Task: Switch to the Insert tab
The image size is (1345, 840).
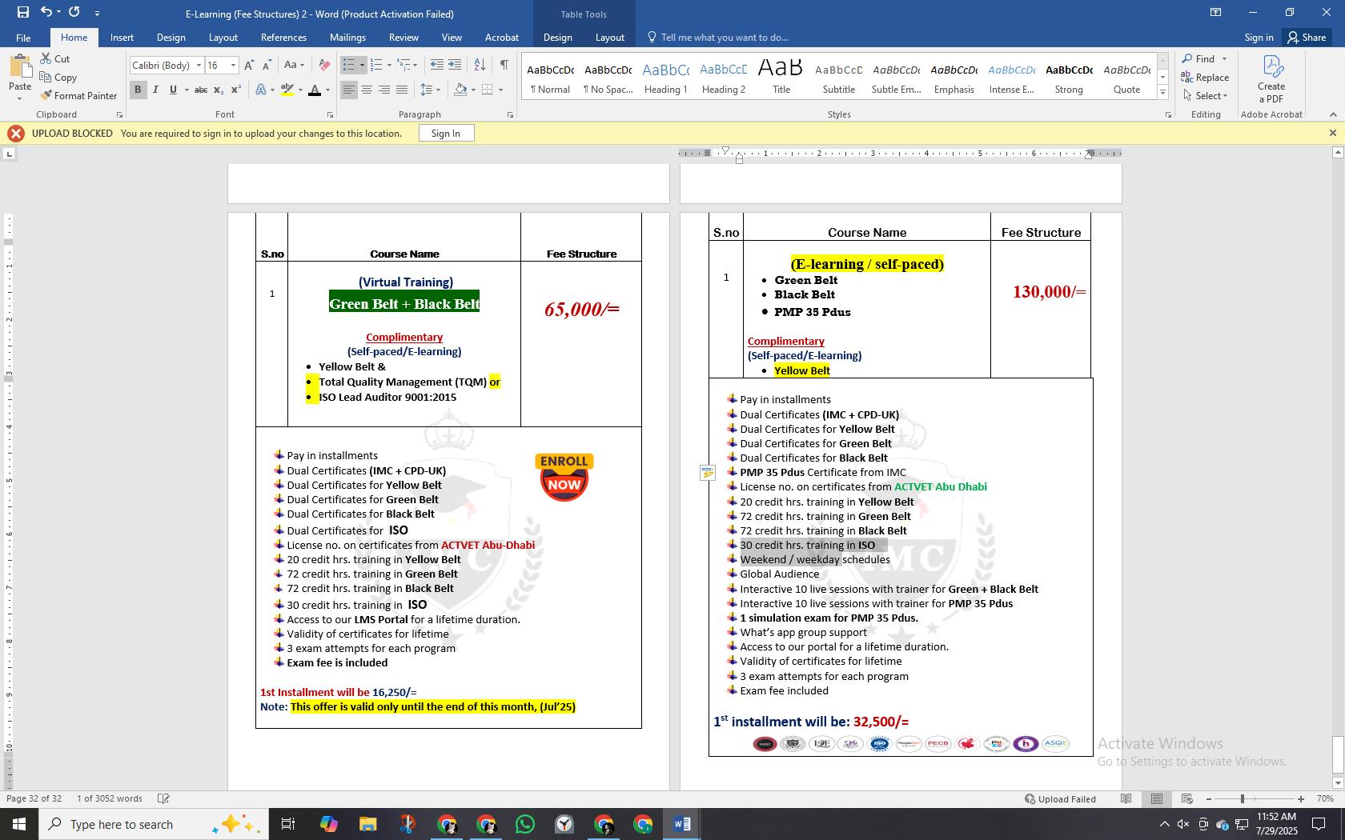Action: click(x=122, y=37)
